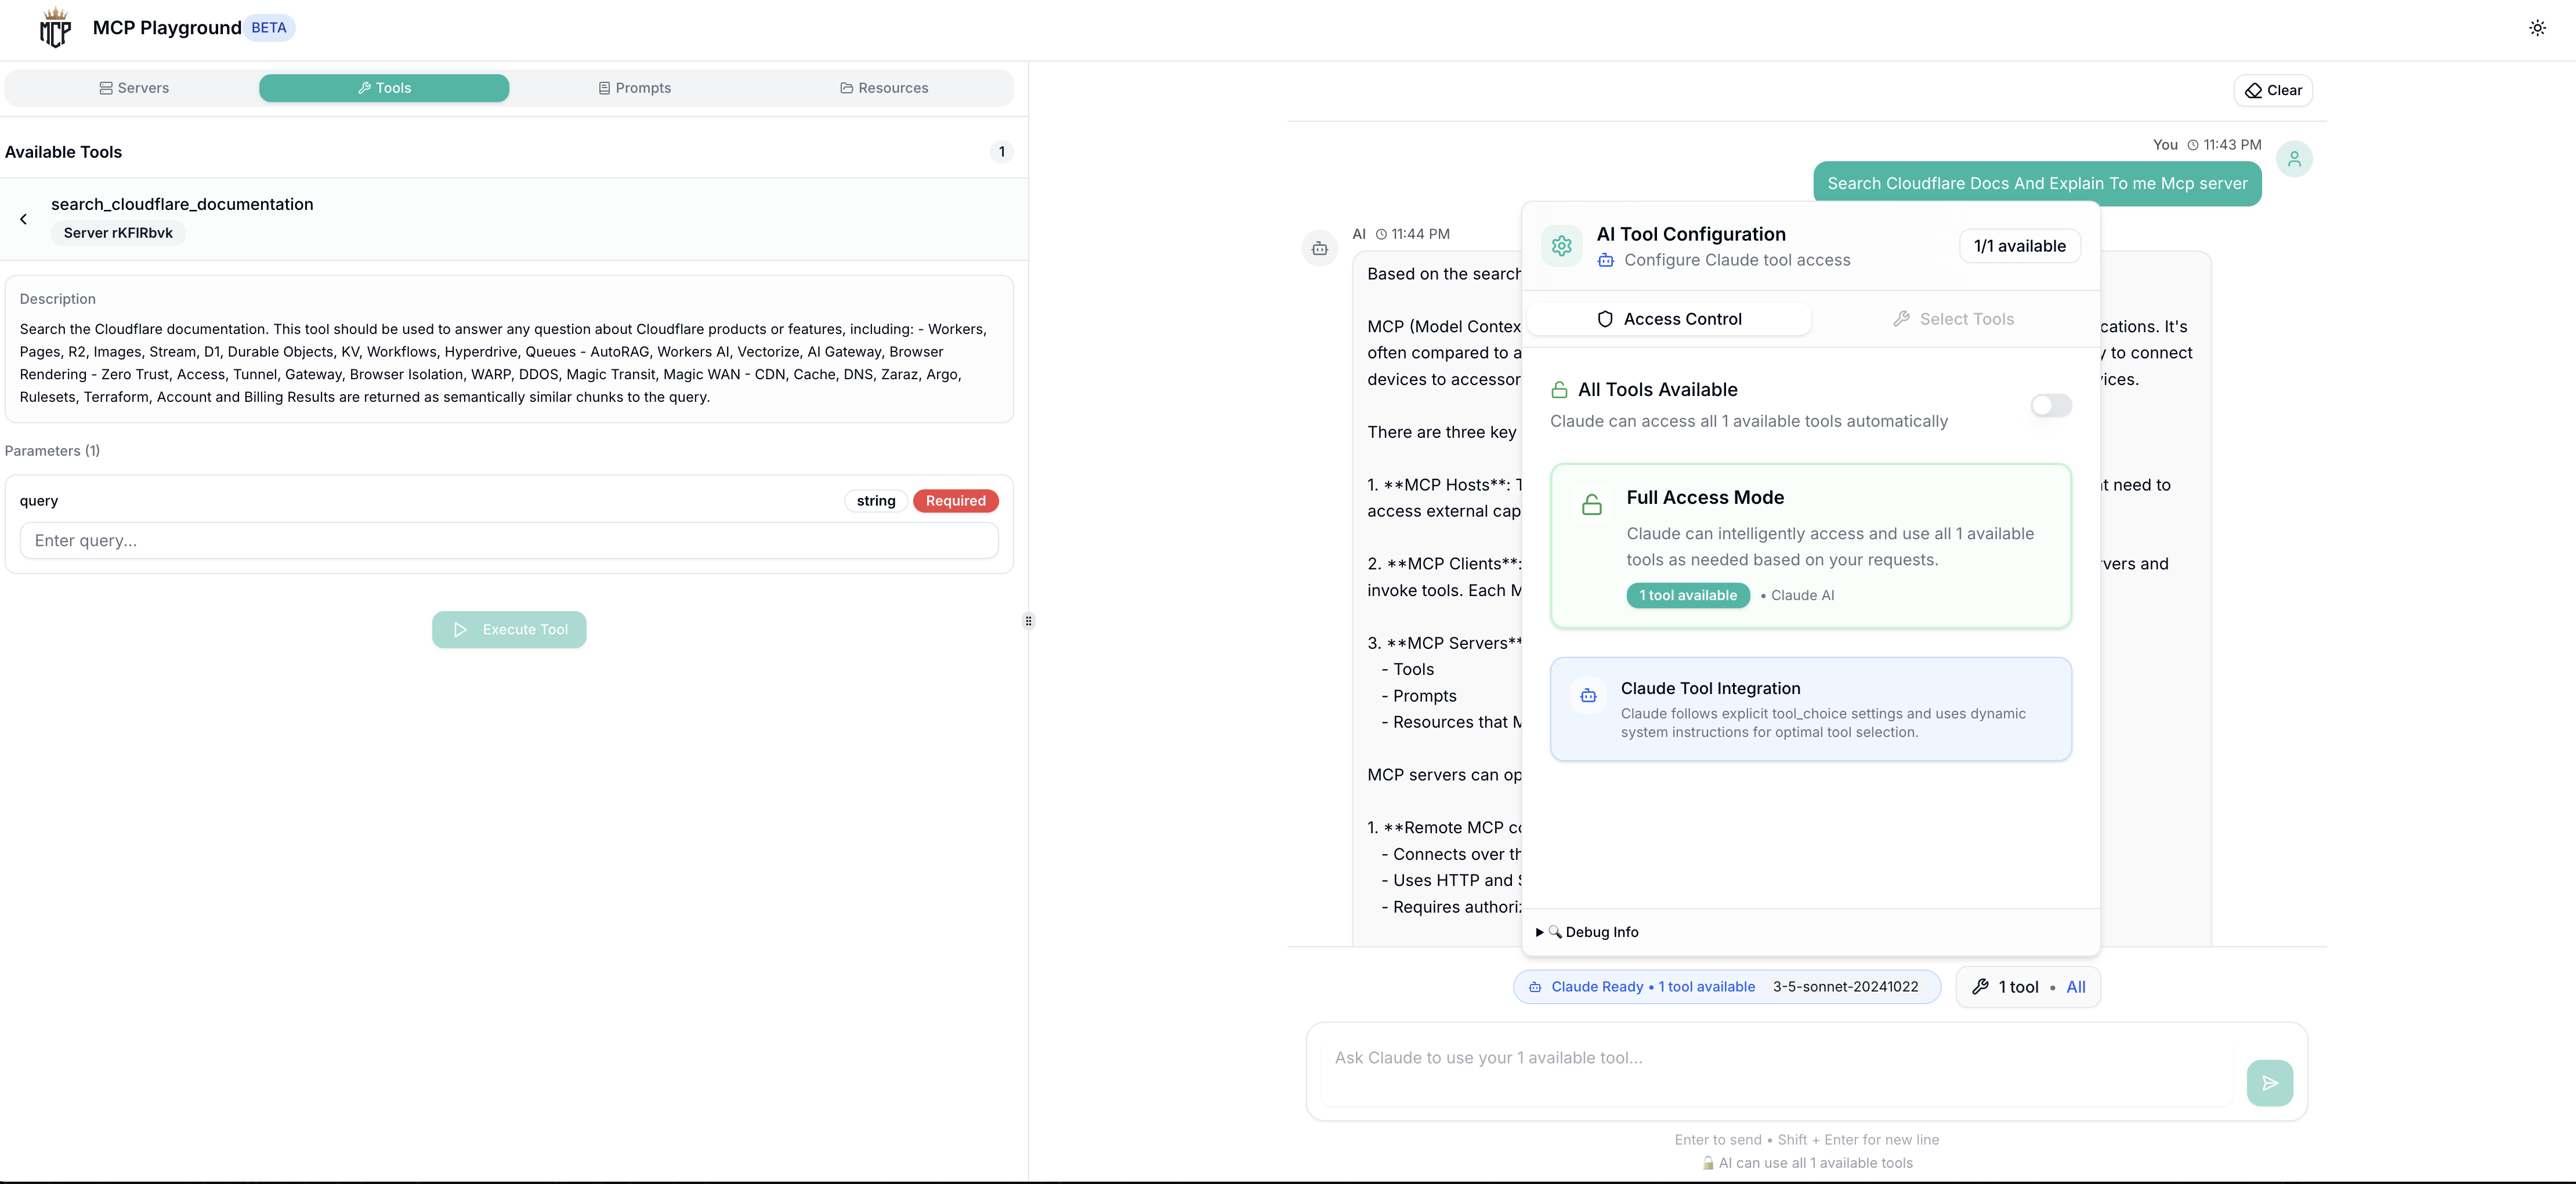Click the MCP crown logo
The image size is (2576, 1184).
click(55, 28)
